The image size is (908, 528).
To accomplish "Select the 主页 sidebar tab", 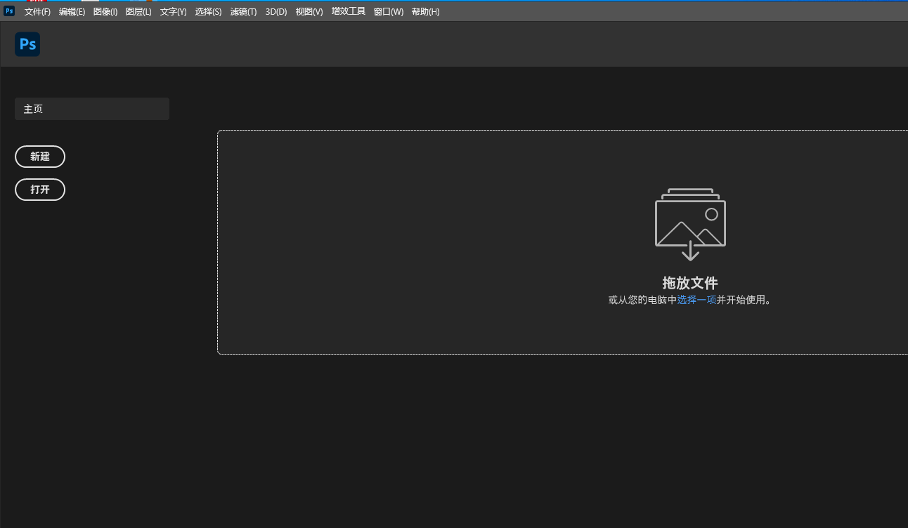I will pos(92,109).
